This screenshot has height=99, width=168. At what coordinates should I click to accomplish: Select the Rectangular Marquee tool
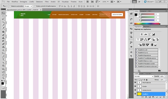tap(3, 16)
